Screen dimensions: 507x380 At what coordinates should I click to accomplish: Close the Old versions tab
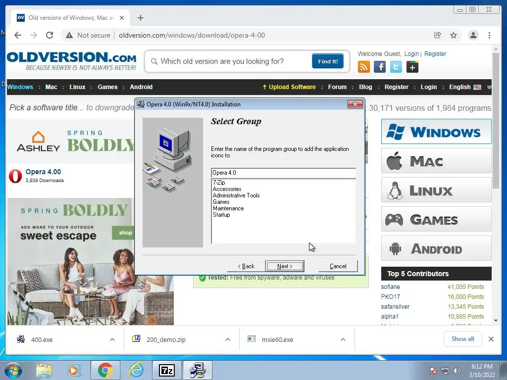(122, 18)
